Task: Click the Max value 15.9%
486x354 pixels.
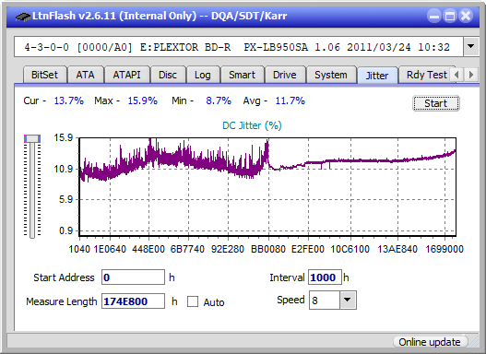Action: coord(143,100)
